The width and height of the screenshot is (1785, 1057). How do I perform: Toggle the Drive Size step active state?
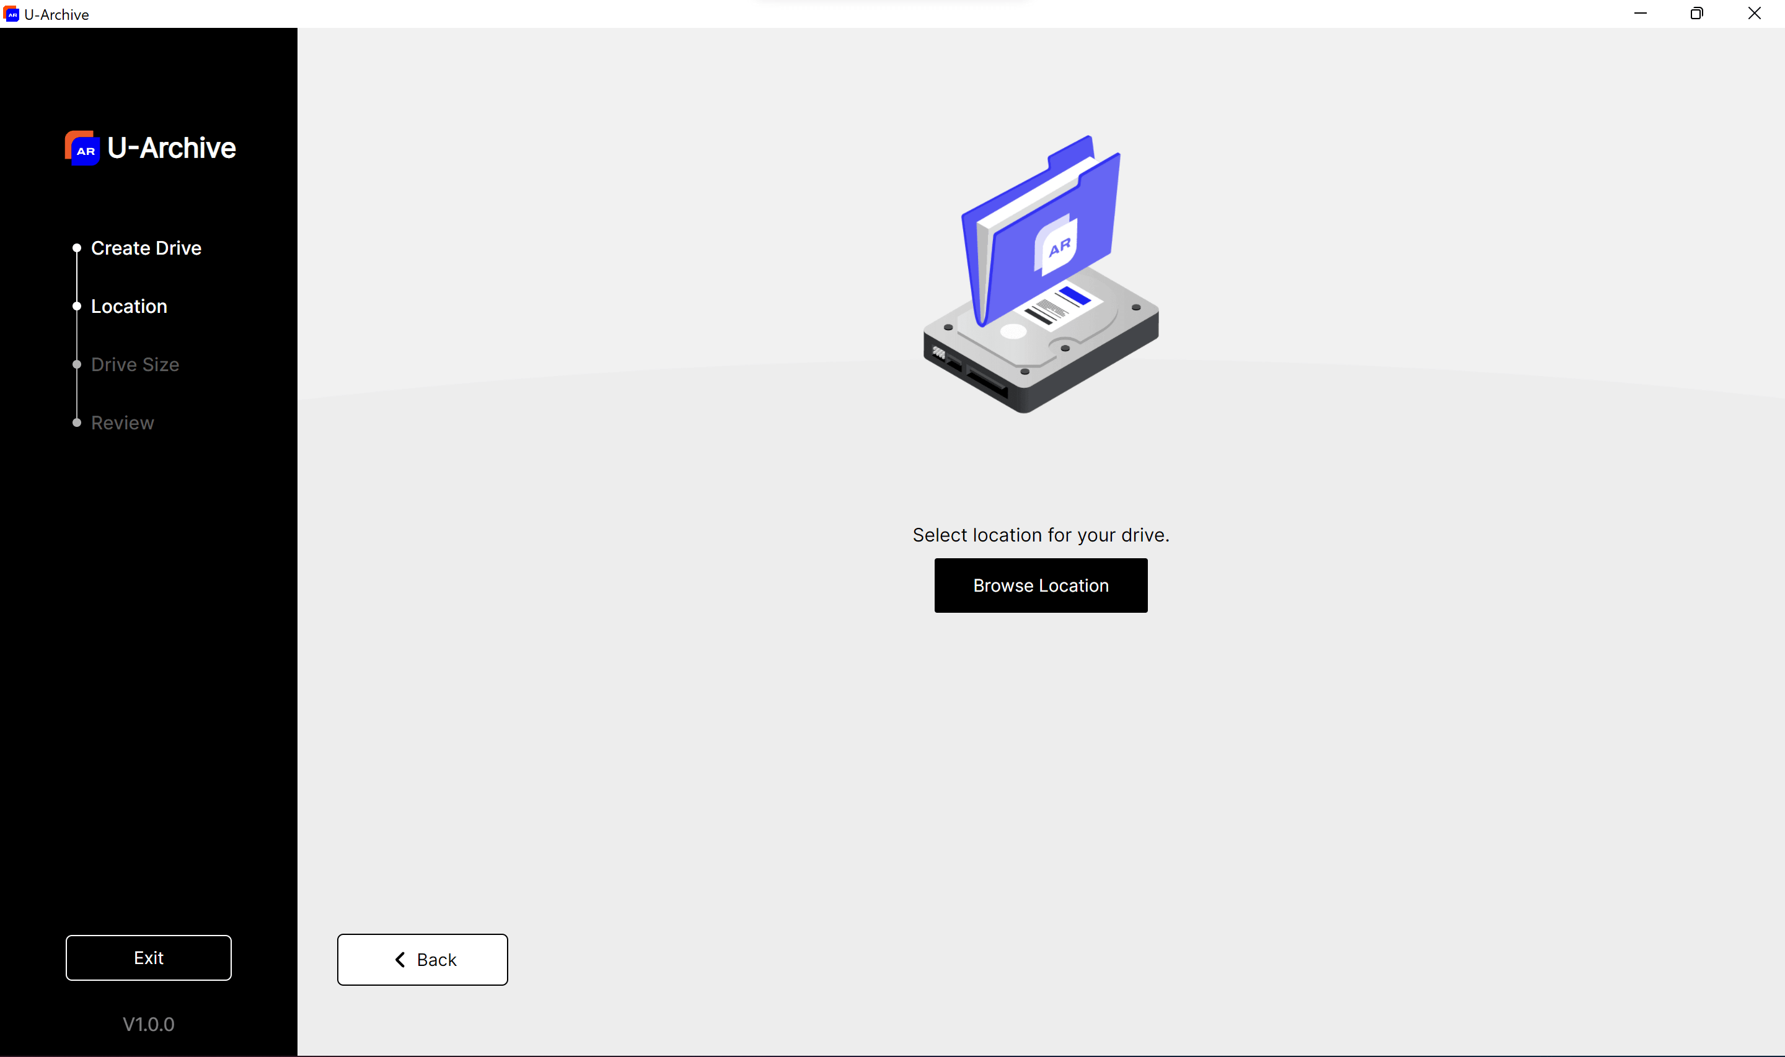(x=134, y=365)
